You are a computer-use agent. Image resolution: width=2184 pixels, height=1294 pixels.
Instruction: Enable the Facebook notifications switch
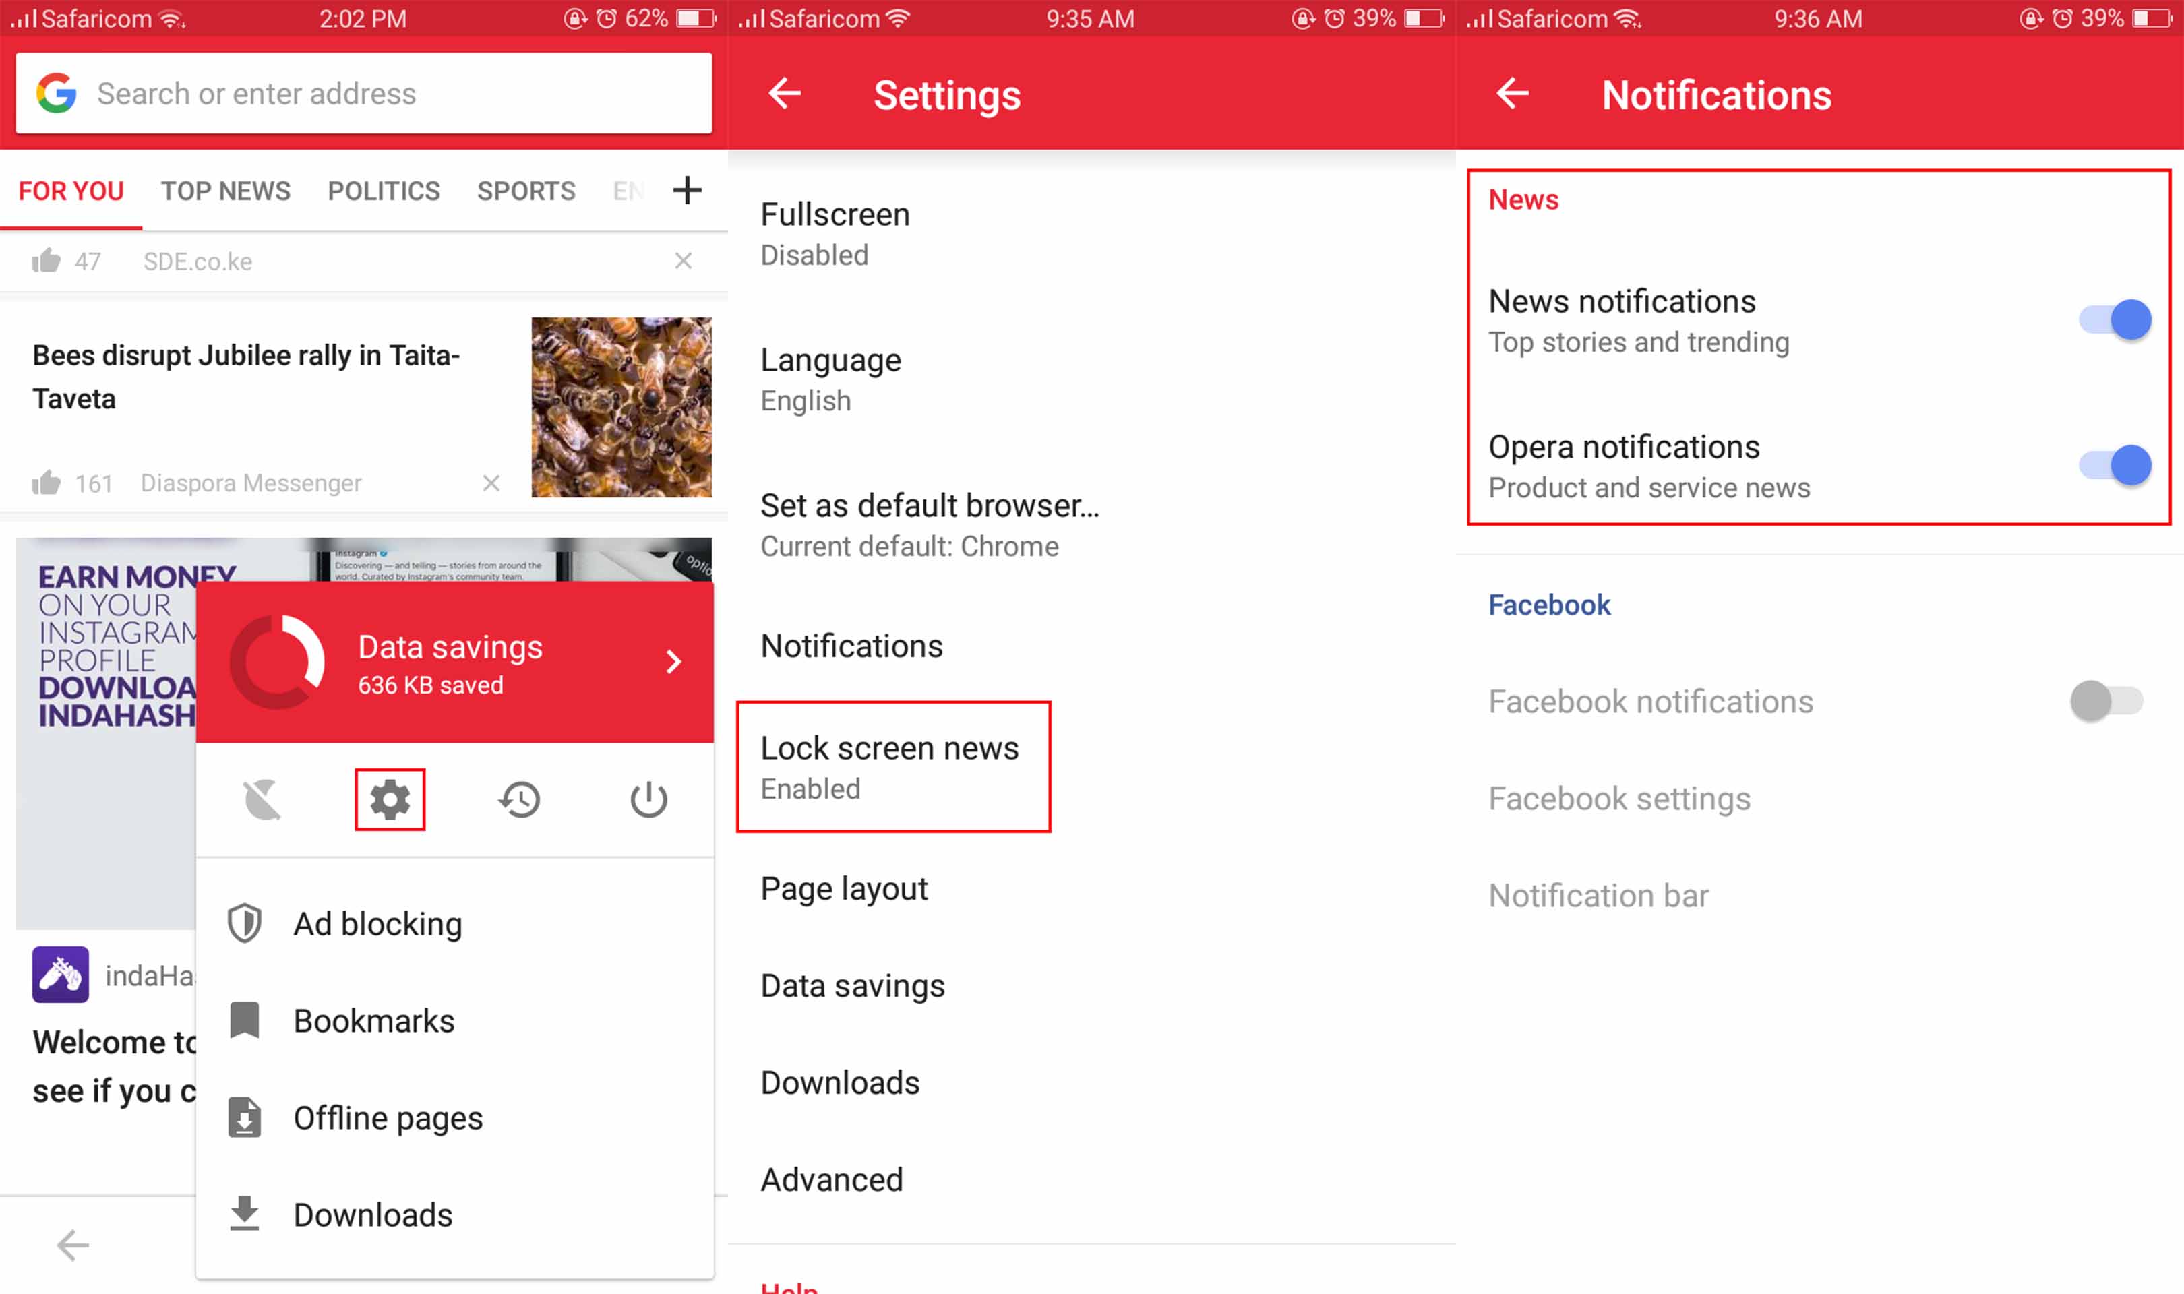coord(2107,701)
